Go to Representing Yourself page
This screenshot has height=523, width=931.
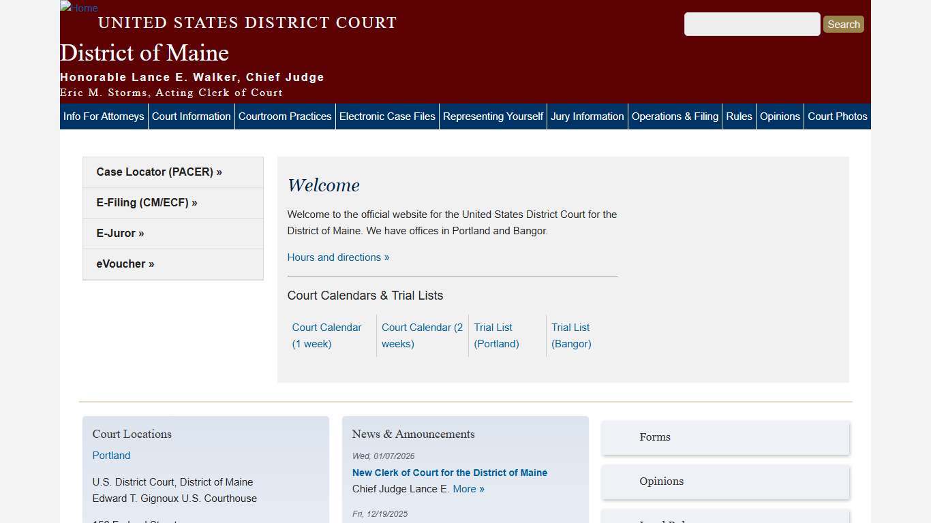[493, 116]
